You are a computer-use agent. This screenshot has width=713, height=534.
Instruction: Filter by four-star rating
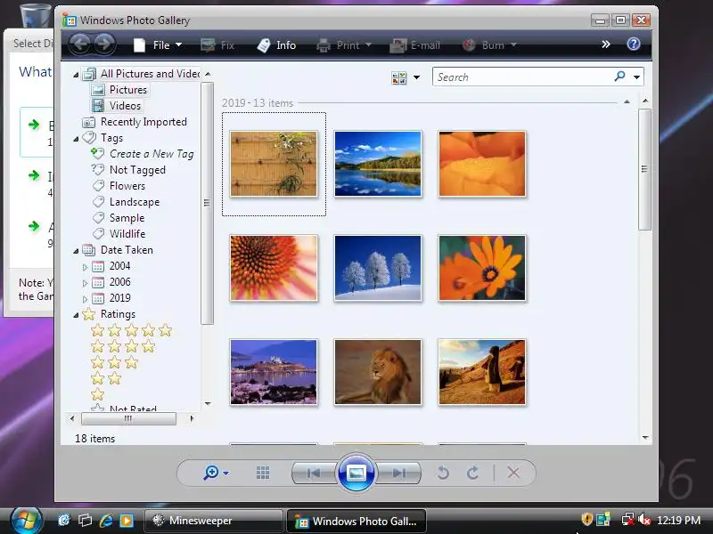[x=123, y=346]
